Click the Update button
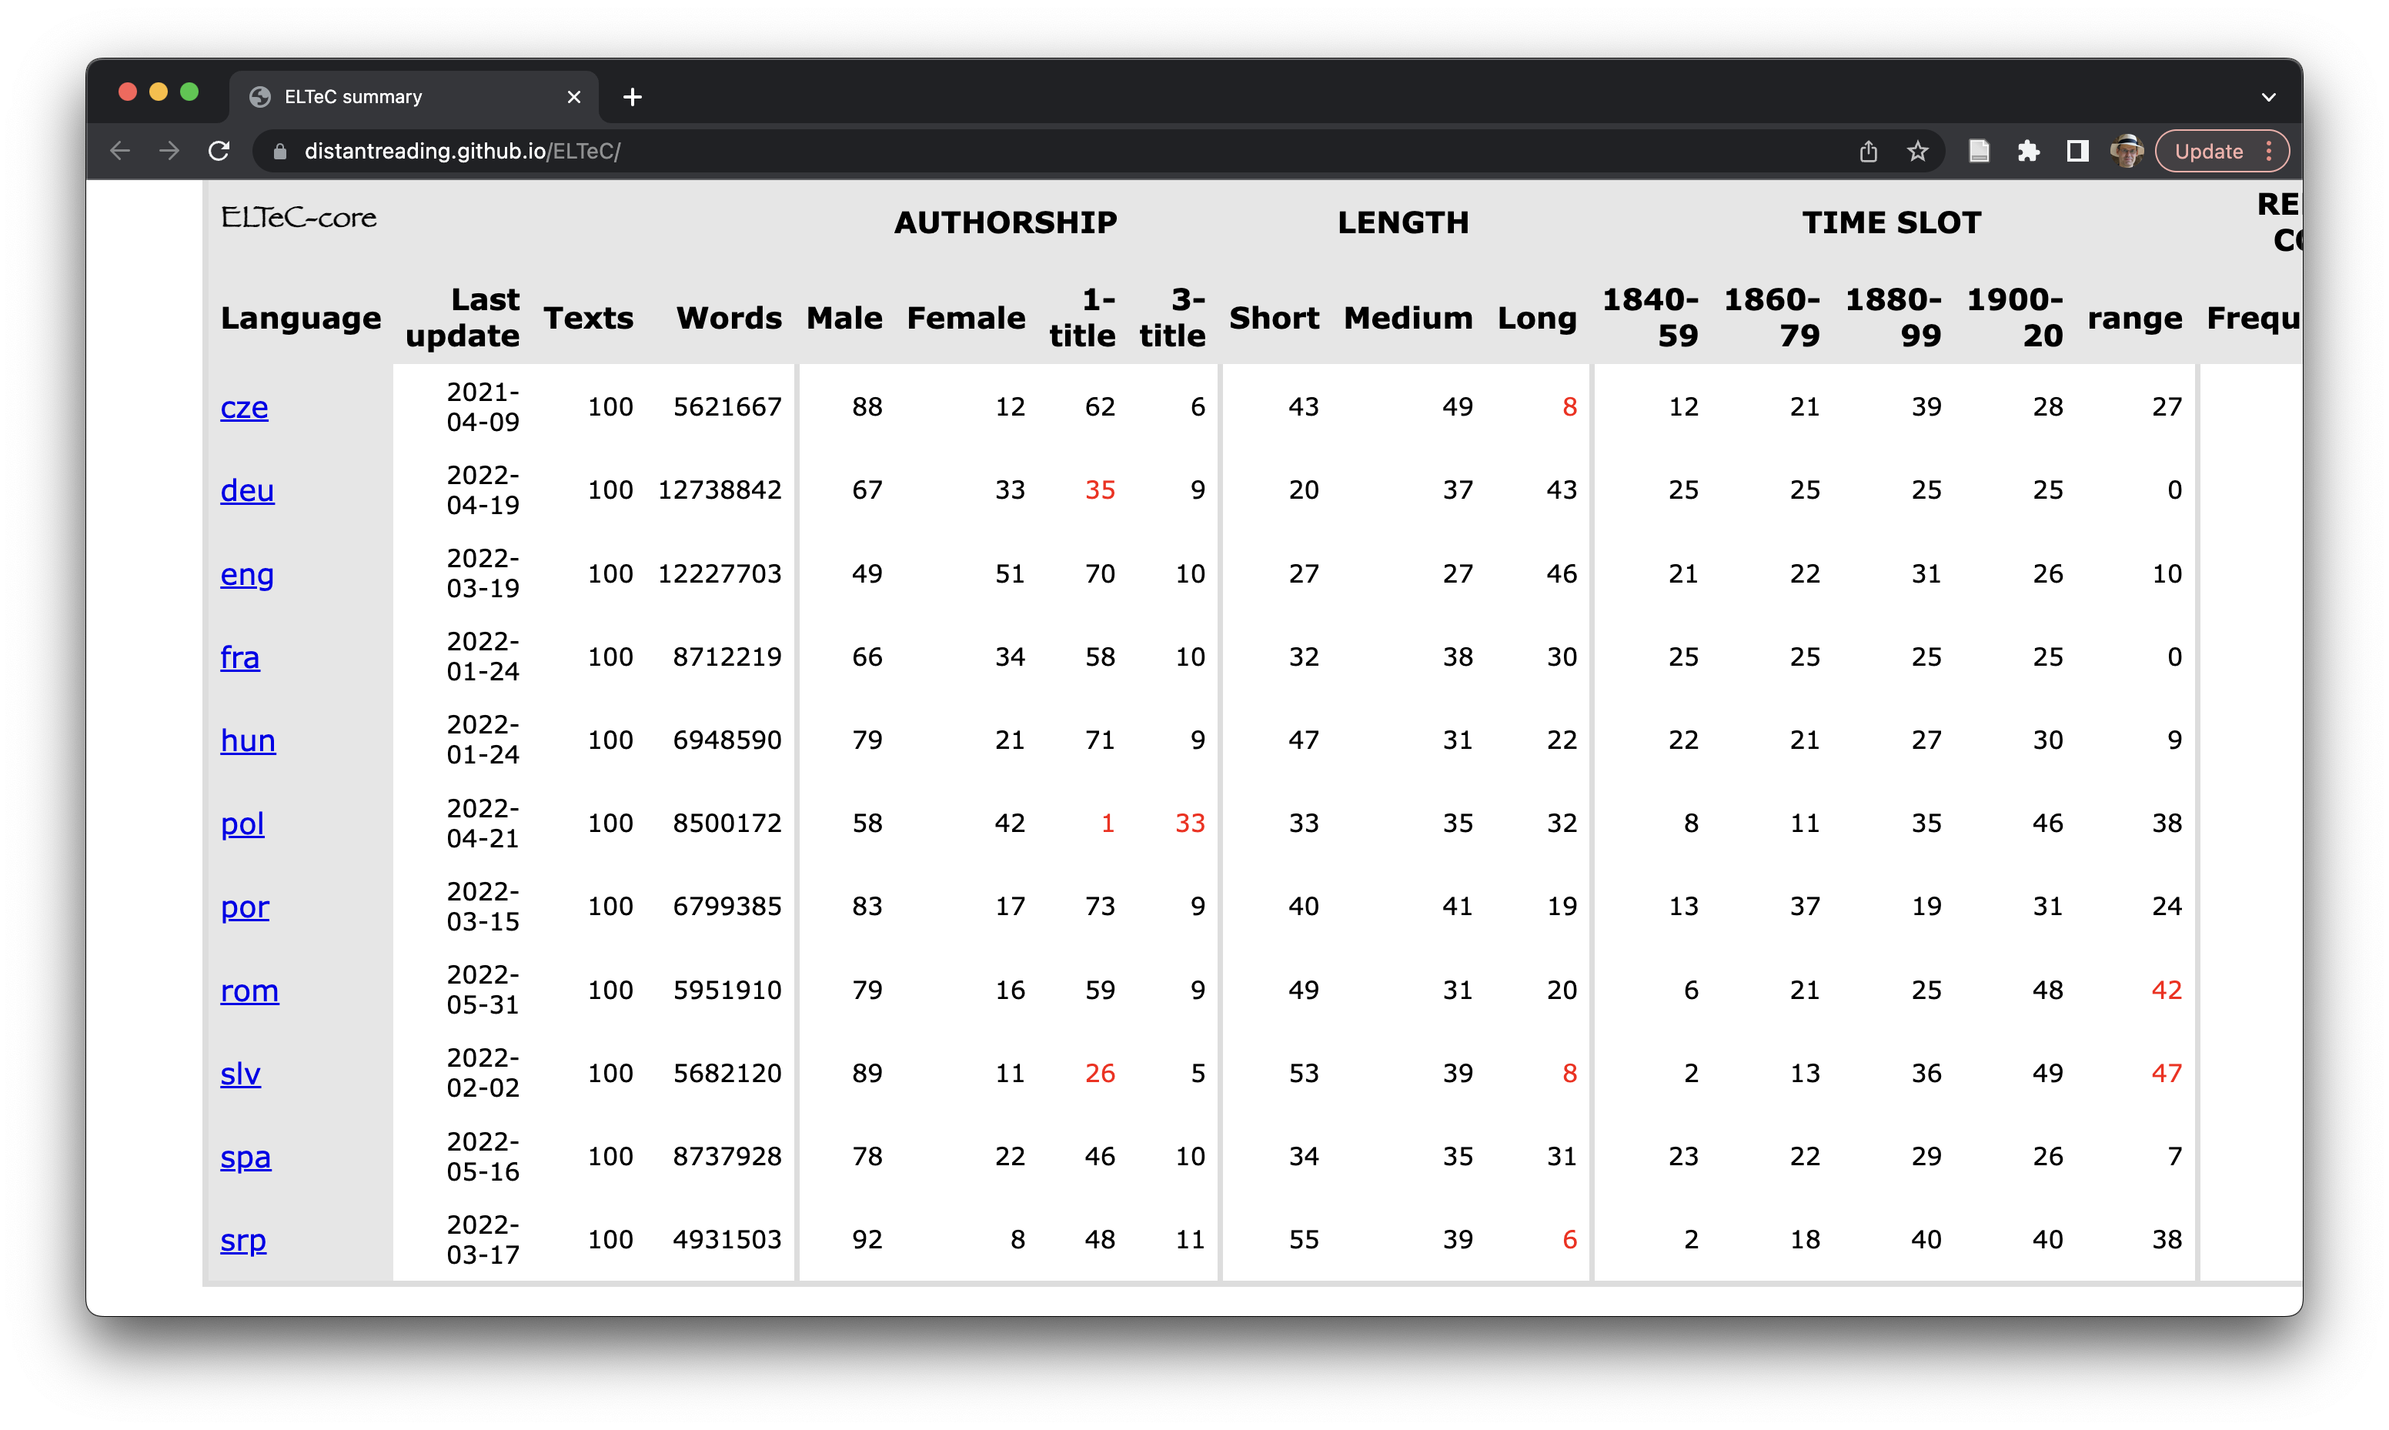 tap(2208, 152)
